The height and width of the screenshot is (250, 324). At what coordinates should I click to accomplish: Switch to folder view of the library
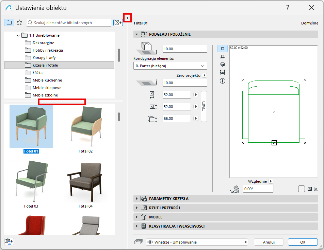[9, 22]
